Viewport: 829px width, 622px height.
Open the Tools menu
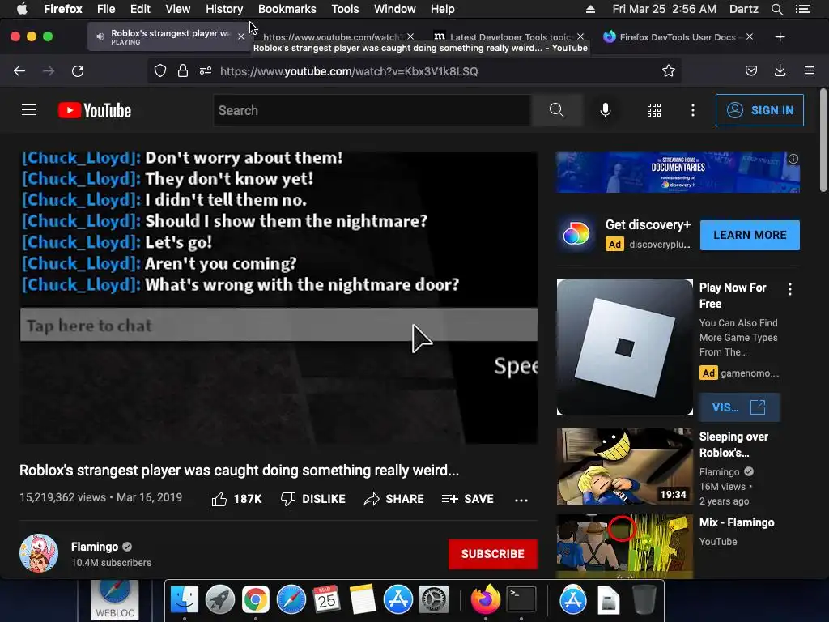point(345,9)
